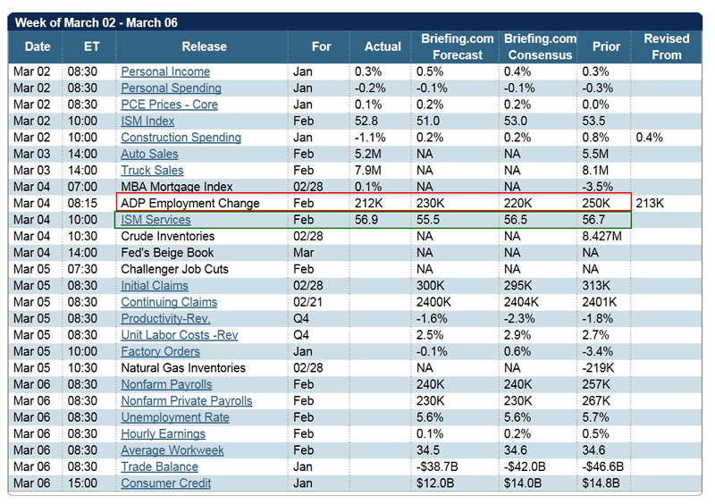Screen dimensions: 715x504
Task: Click the Nonfarm Payrolls link
Action: pos(166,384)
